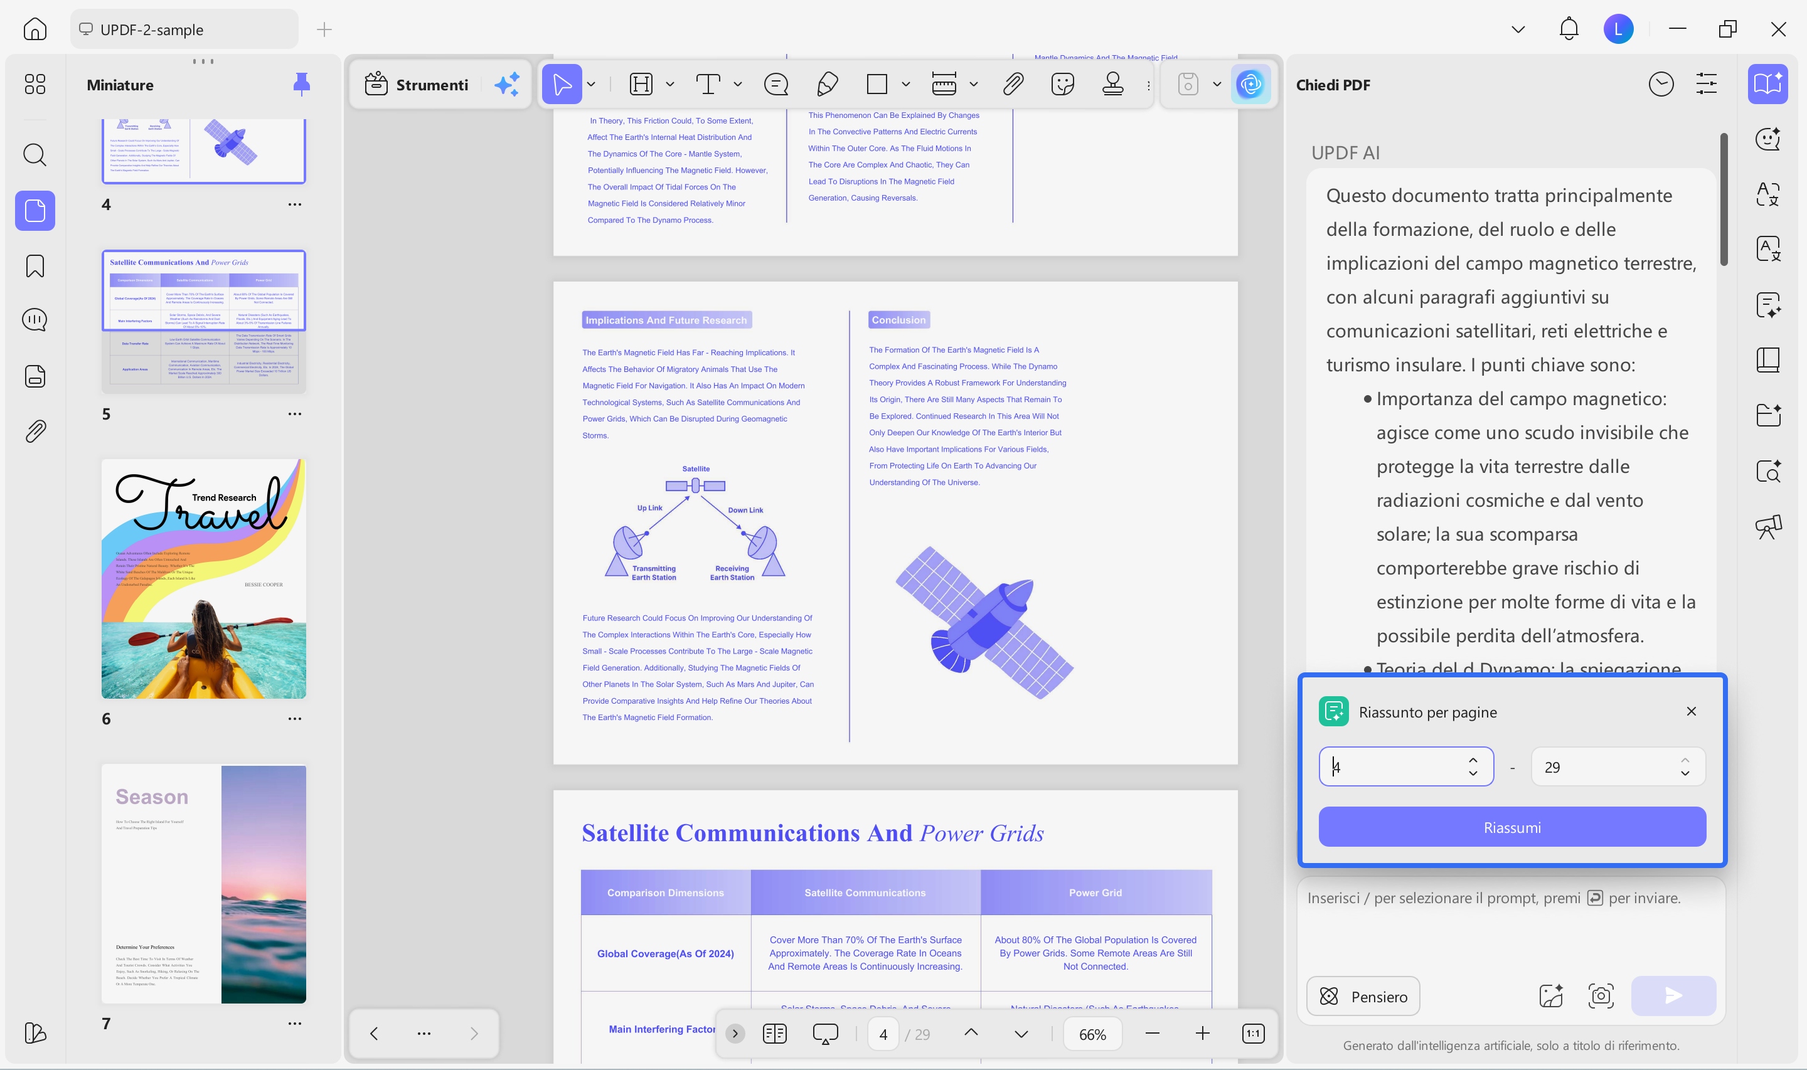Expand the bottom bar with the chevron
Screen dimensions: 1807x1070
pos(735,1033)
